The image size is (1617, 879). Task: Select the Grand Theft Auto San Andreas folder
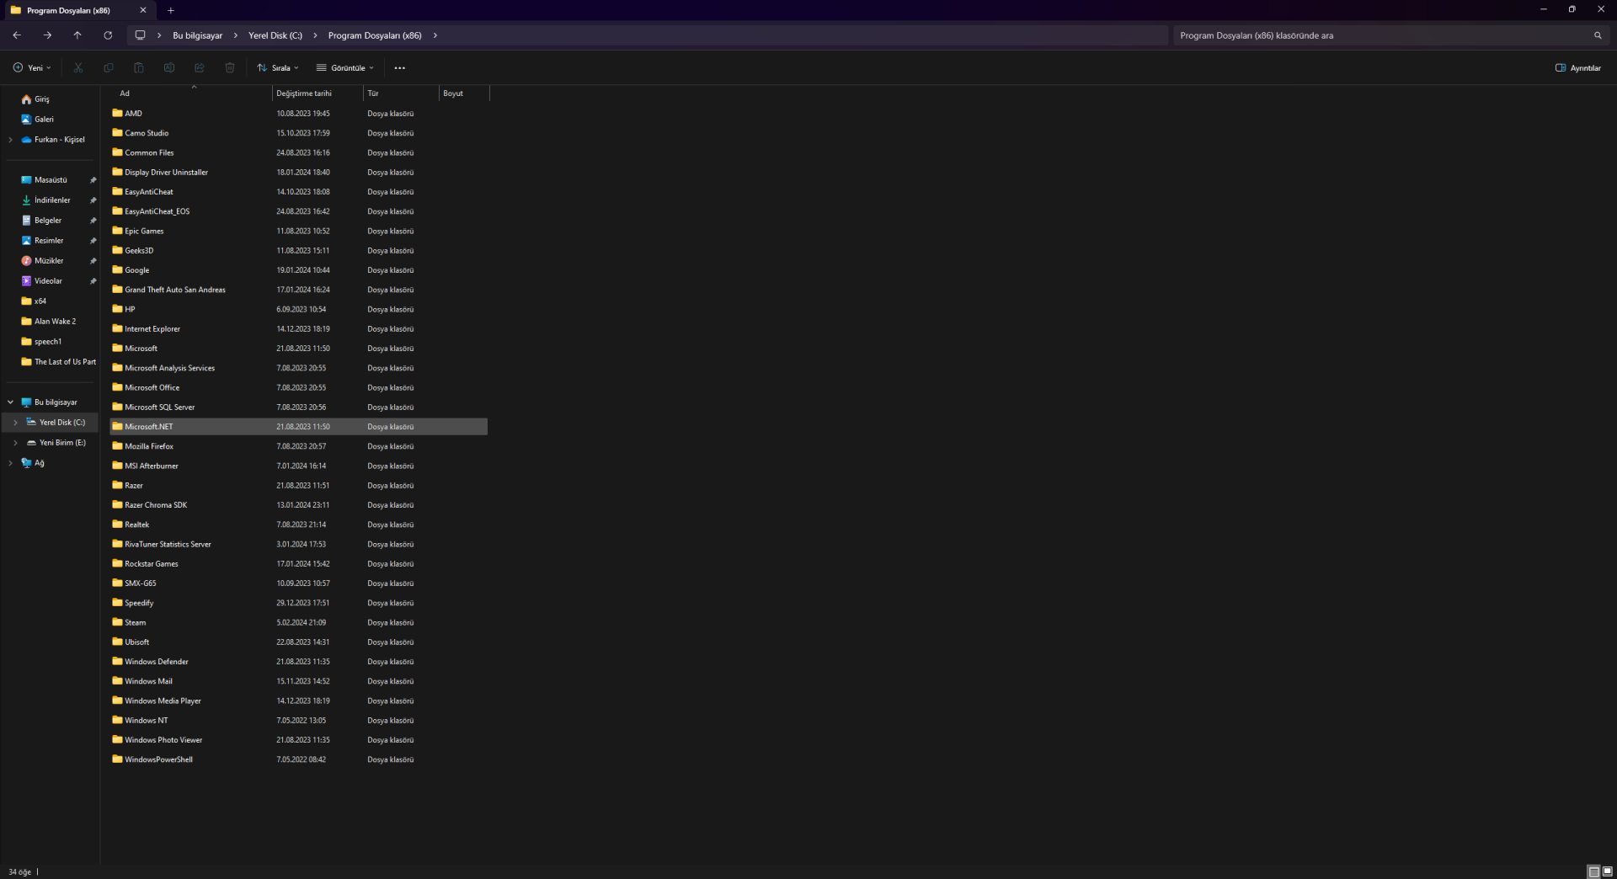tap(299, 290)
